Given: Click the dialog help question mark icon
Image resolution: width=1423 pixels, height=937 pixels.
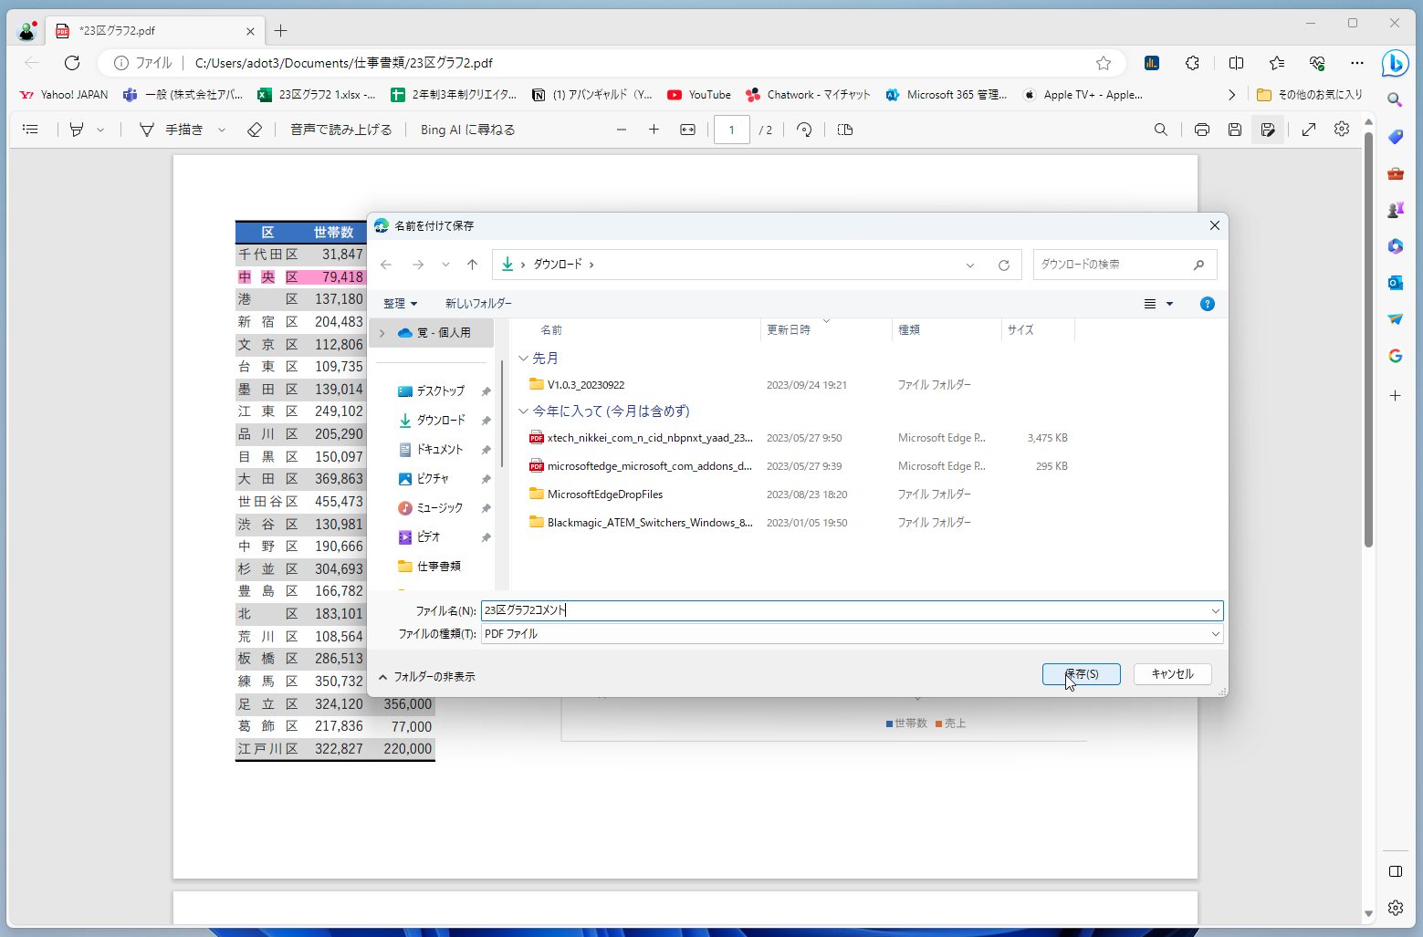Looking at the screenshot, I should click(x=1208, y=304).
